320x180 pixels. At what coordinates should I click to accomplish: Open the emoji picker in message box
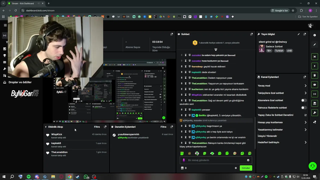pyautogui.click(x=248, y=160)
